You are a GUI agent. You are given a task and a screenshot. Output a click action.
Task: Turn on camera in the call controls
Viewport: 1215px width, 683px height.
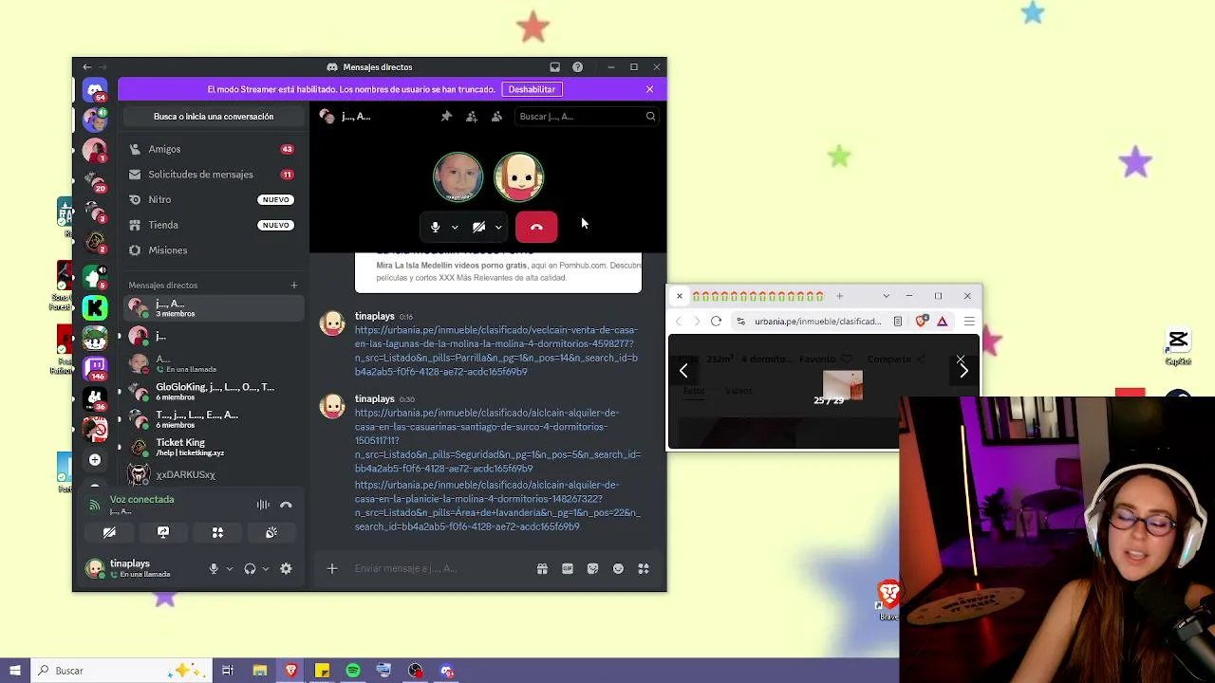pyautogui.click(x=478, y=227)
